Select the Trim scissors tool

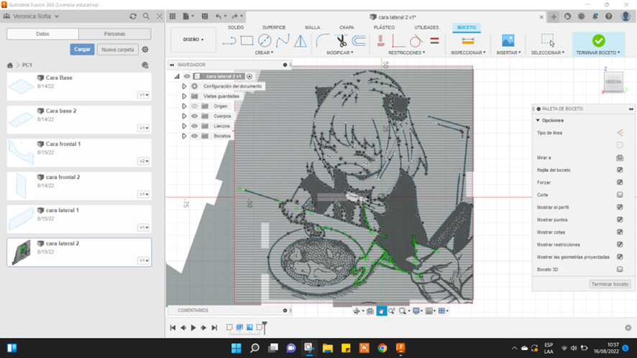[x=342, y=41]
